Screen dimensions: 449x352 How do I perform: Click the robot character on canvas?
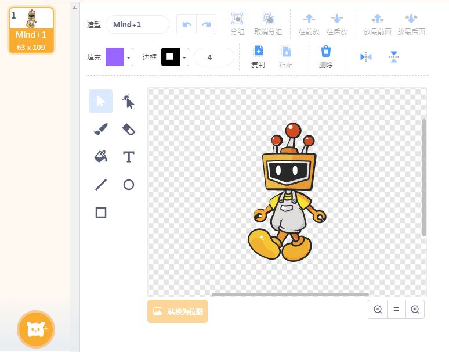287,192
